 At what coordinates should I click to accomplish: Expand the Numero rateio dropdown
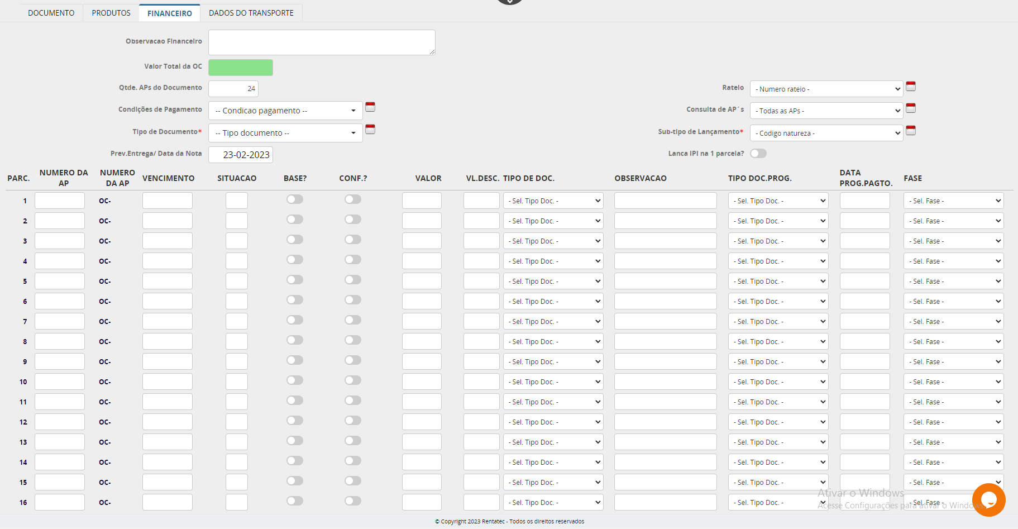826,89
